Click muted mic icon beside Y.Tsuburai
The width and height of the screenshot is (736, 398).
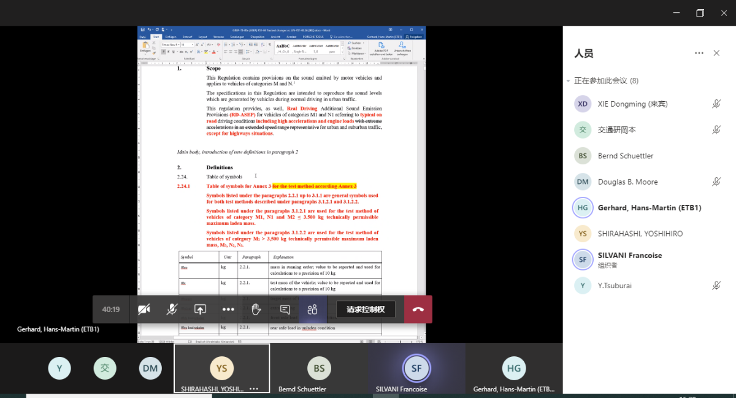tap(716, 285)
